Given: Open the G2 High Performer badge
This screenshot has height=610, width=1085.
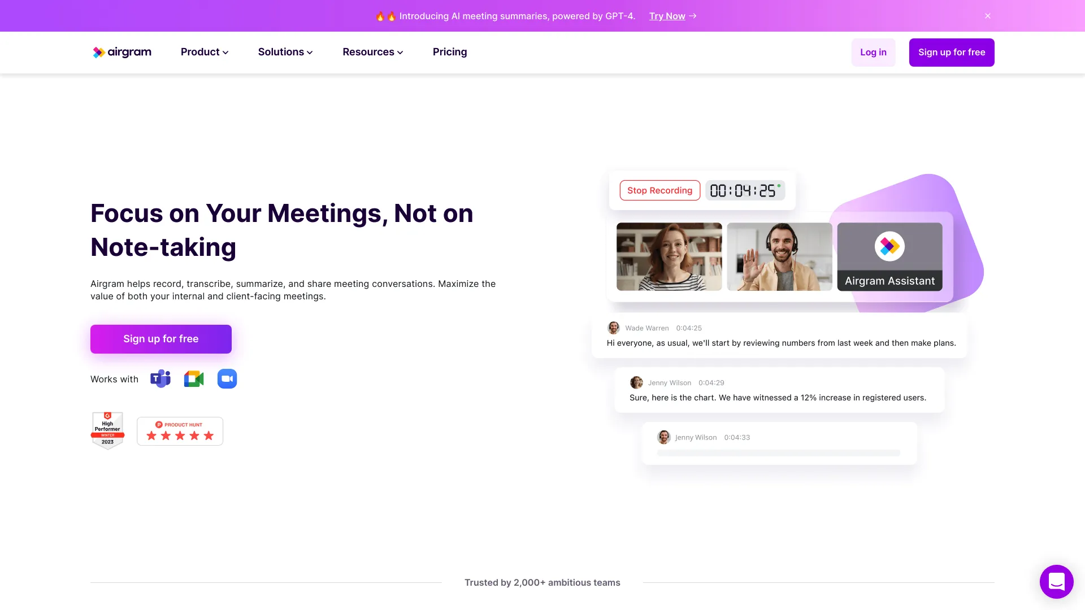Looking at the screenshot, I should 107,430.
